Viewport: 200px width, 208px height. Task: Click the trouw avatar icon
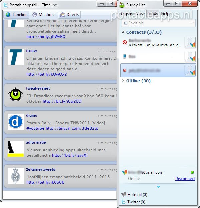(x=15, y=57)
